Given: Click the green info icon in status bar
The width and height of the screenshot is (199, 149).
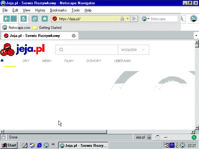Looking at the screenshot, I should point(194,137).
